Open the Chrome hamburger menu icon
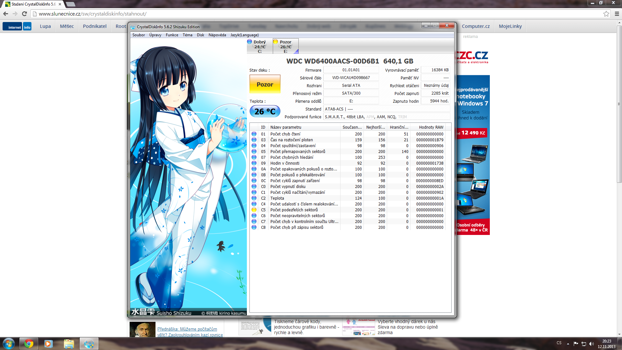 617,14
